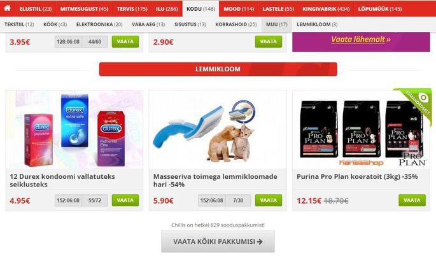This screenshot has height=261, width=436.
Task: Open the pet massage brush image
Action: [x=218, y=129]
